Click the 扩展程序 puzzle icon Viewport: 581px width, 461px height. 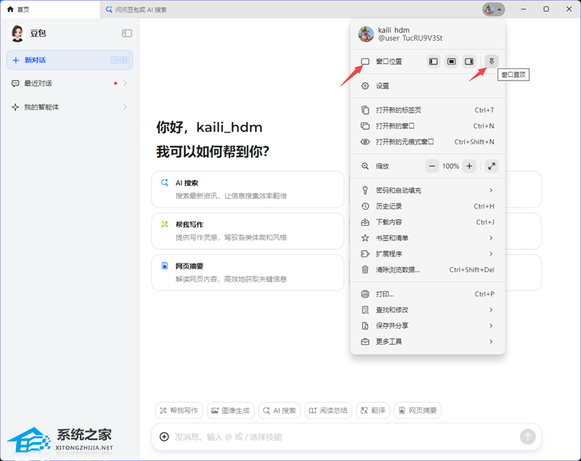tap(365, 254)
